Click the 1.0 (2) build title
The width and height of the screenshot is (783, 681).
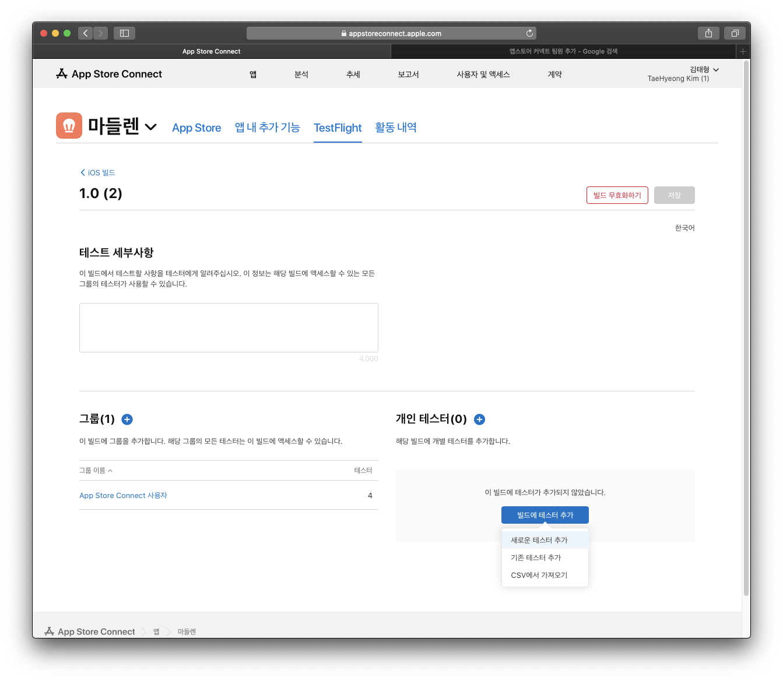[101, 193]
